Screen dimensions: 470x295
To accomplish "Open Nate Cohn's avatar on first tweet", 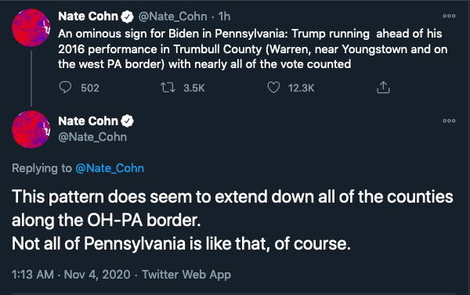I will [31, 27].
